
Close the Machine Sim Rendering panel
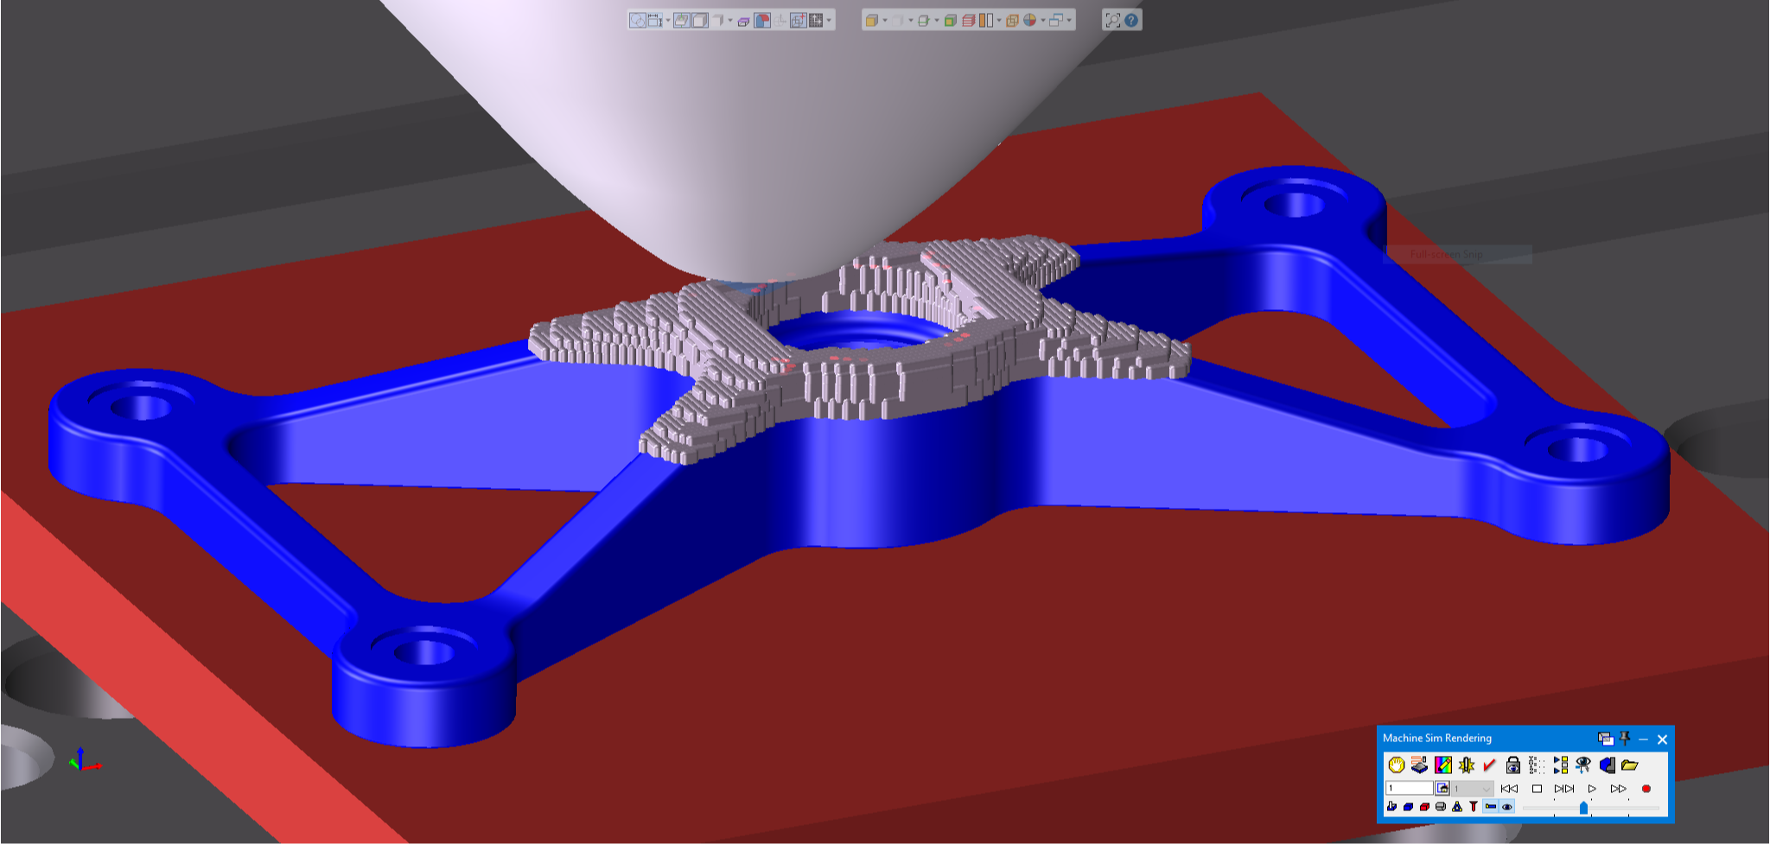point(1662,739)
